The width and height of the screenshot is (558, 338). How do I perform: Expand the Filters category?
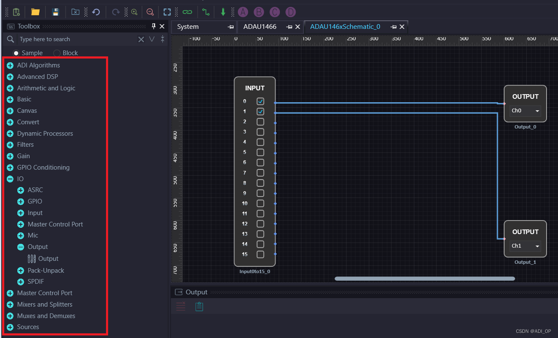coord(10,145)
